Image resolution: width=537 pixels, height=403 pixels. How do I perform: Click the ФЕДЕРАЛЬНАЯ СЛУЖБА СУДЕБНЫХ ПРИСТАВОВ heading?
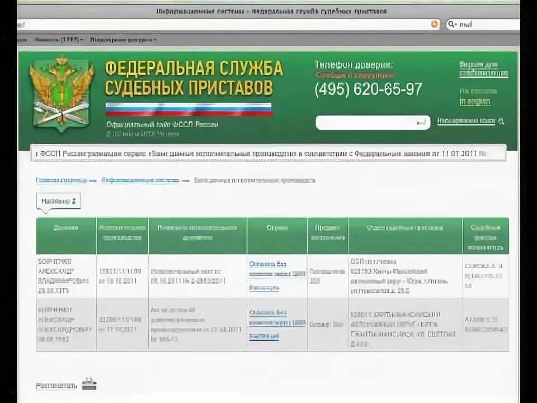pyautogui.click(x=194, y=78)
